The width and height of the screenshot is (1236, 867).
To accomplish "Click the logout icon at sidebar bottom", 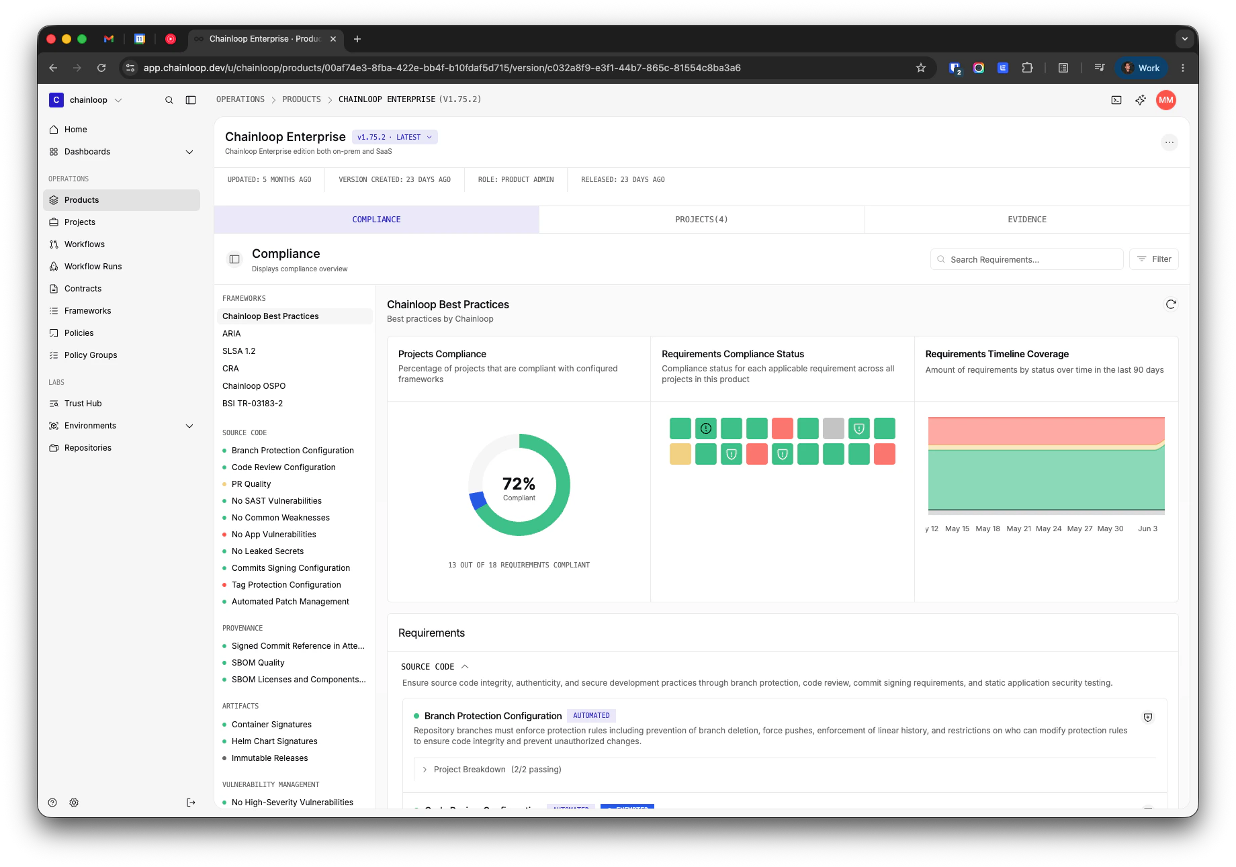I will 191,803.
